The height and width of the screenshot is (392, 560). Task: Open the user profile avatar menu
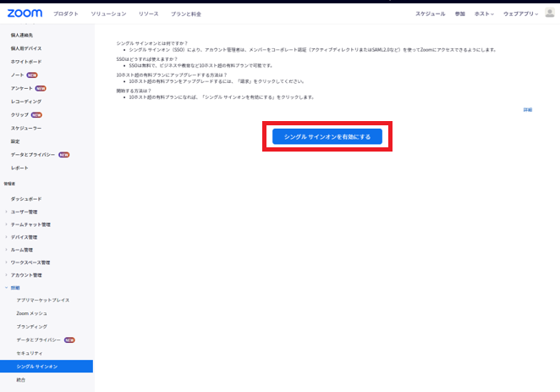(548, 14)
